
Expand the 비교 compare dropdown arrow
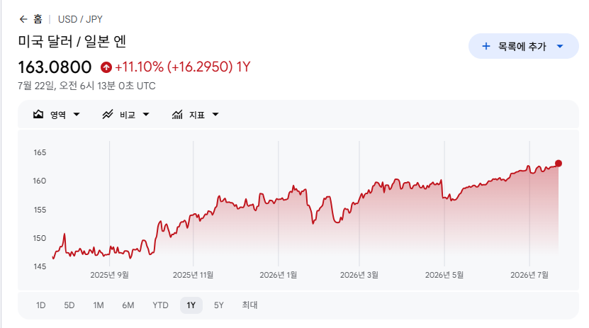[146, 115]
